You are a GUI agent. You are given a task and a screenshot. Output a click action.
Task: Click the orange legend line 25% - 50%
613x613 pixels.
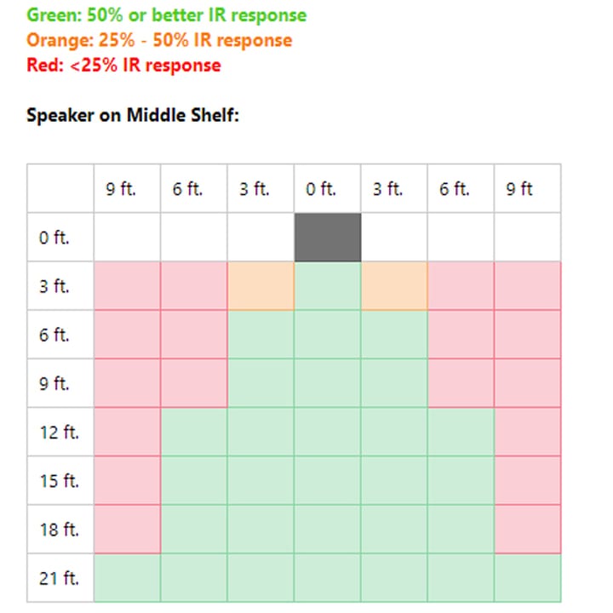[x=159, y=40]
